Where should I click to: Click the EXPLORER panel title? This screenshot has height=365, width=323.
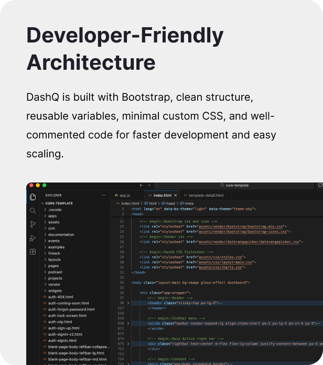pyautogui.click(x=53, y=195)
